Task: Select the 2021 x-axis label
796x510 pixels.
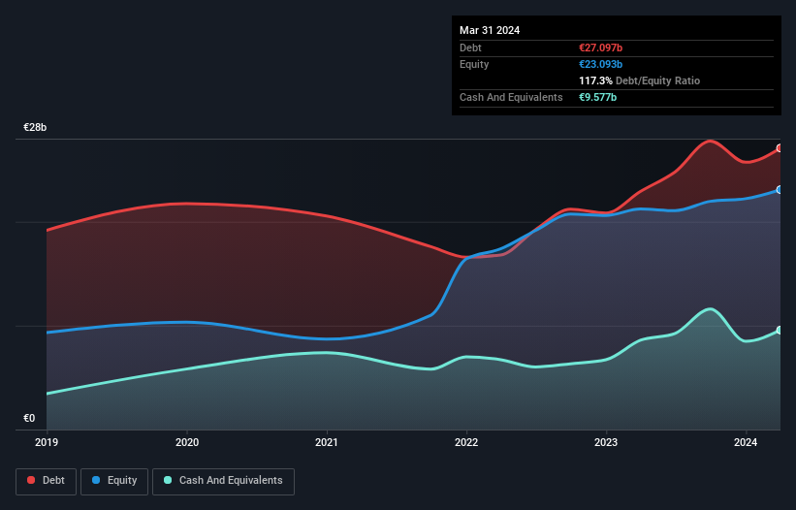Action: [327, 442]
